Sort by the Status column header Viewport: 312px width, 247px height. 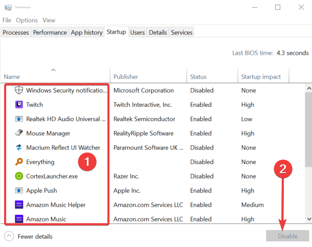212,75
